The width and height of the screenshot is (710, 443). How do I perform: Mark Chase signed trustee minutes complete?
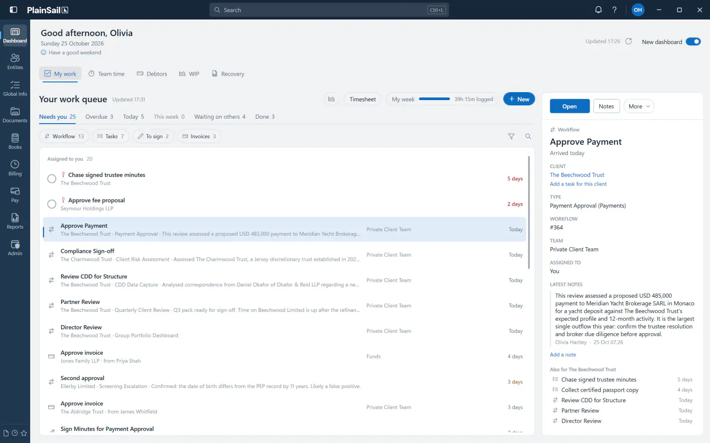pos(52,179)
